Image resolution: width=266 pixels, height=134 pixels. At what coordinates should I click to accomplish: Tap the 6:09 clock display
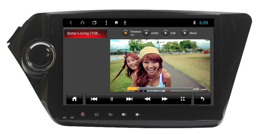203,23
